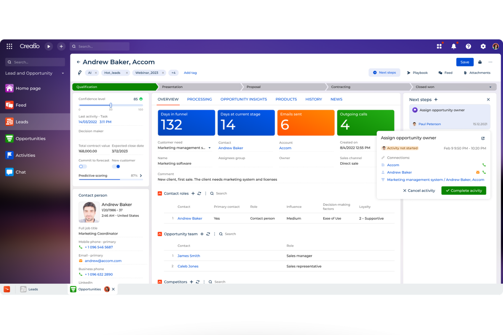Viewport: 503px width, 335px height.
Task: Call mobile number +1 096 546 5687
Action: [99, 247]
